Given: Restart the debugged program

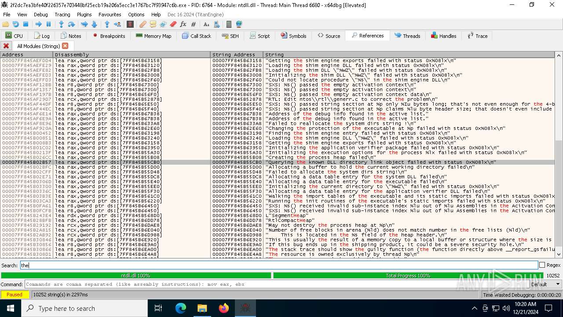Looking at the screenshot, I should [15, 24].
